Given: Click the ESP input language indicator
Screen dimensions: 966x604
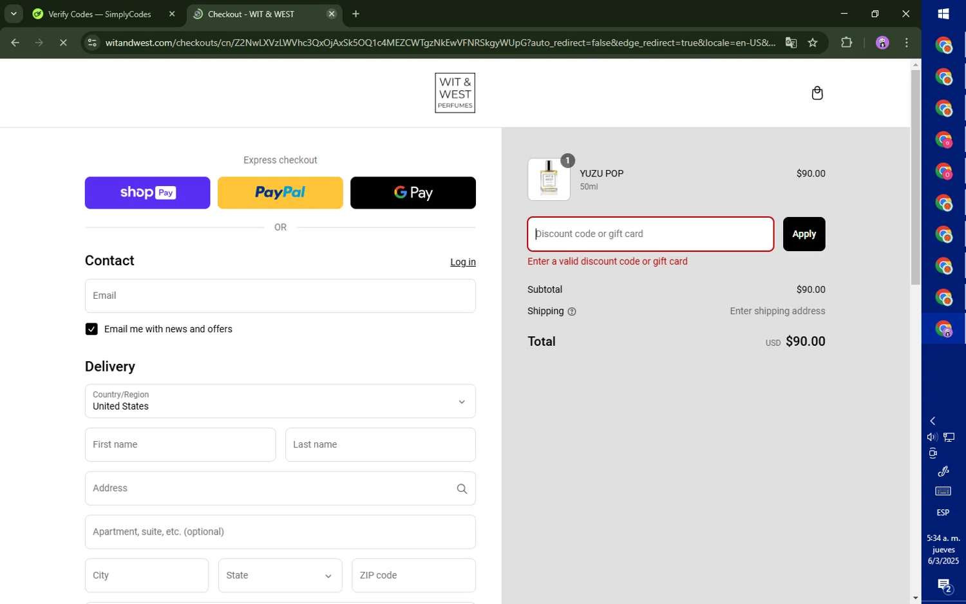Looking at the screenshot, I should click(943, 513).
